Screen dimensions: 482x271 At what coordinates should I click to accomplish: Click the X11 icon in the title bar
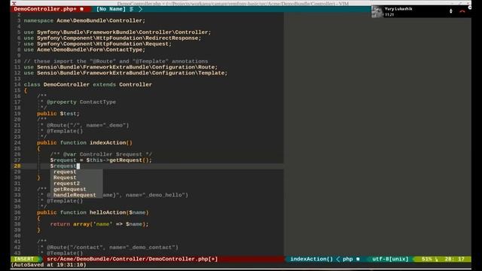14,3
